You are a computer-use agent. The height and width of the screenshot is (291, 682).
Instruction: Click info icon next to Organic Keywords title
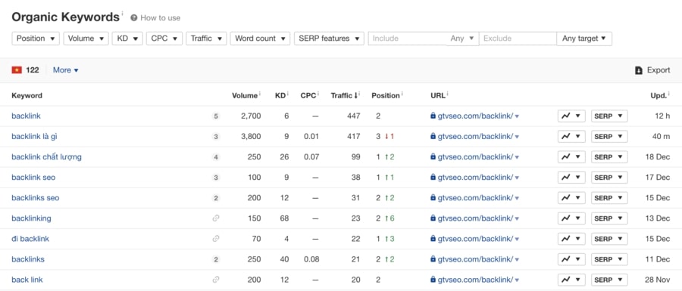[x=122, y=14]
